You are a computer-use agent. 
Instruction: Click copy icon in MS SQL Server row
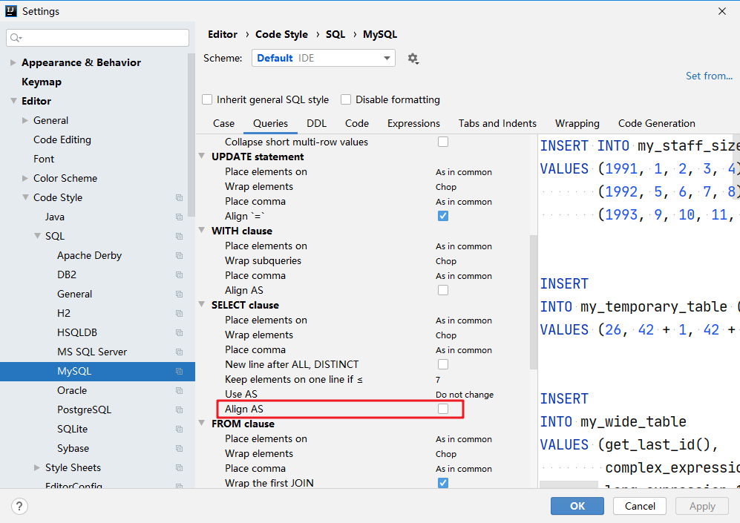click(180, 352)
